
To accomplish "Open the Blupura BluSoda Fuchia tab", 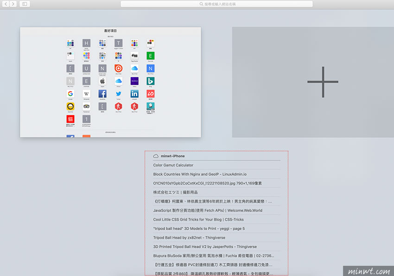I will coord(216,256).
